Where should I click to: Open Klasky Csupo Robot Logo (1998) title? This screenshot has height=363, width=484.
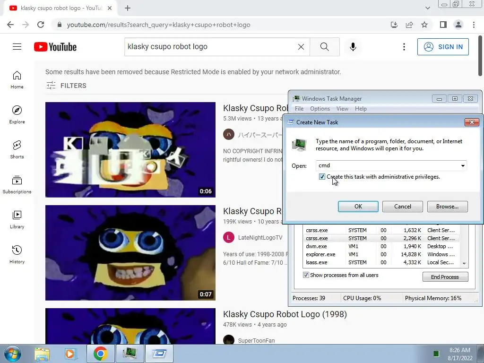pyautogui.click(x=285, y=314)
